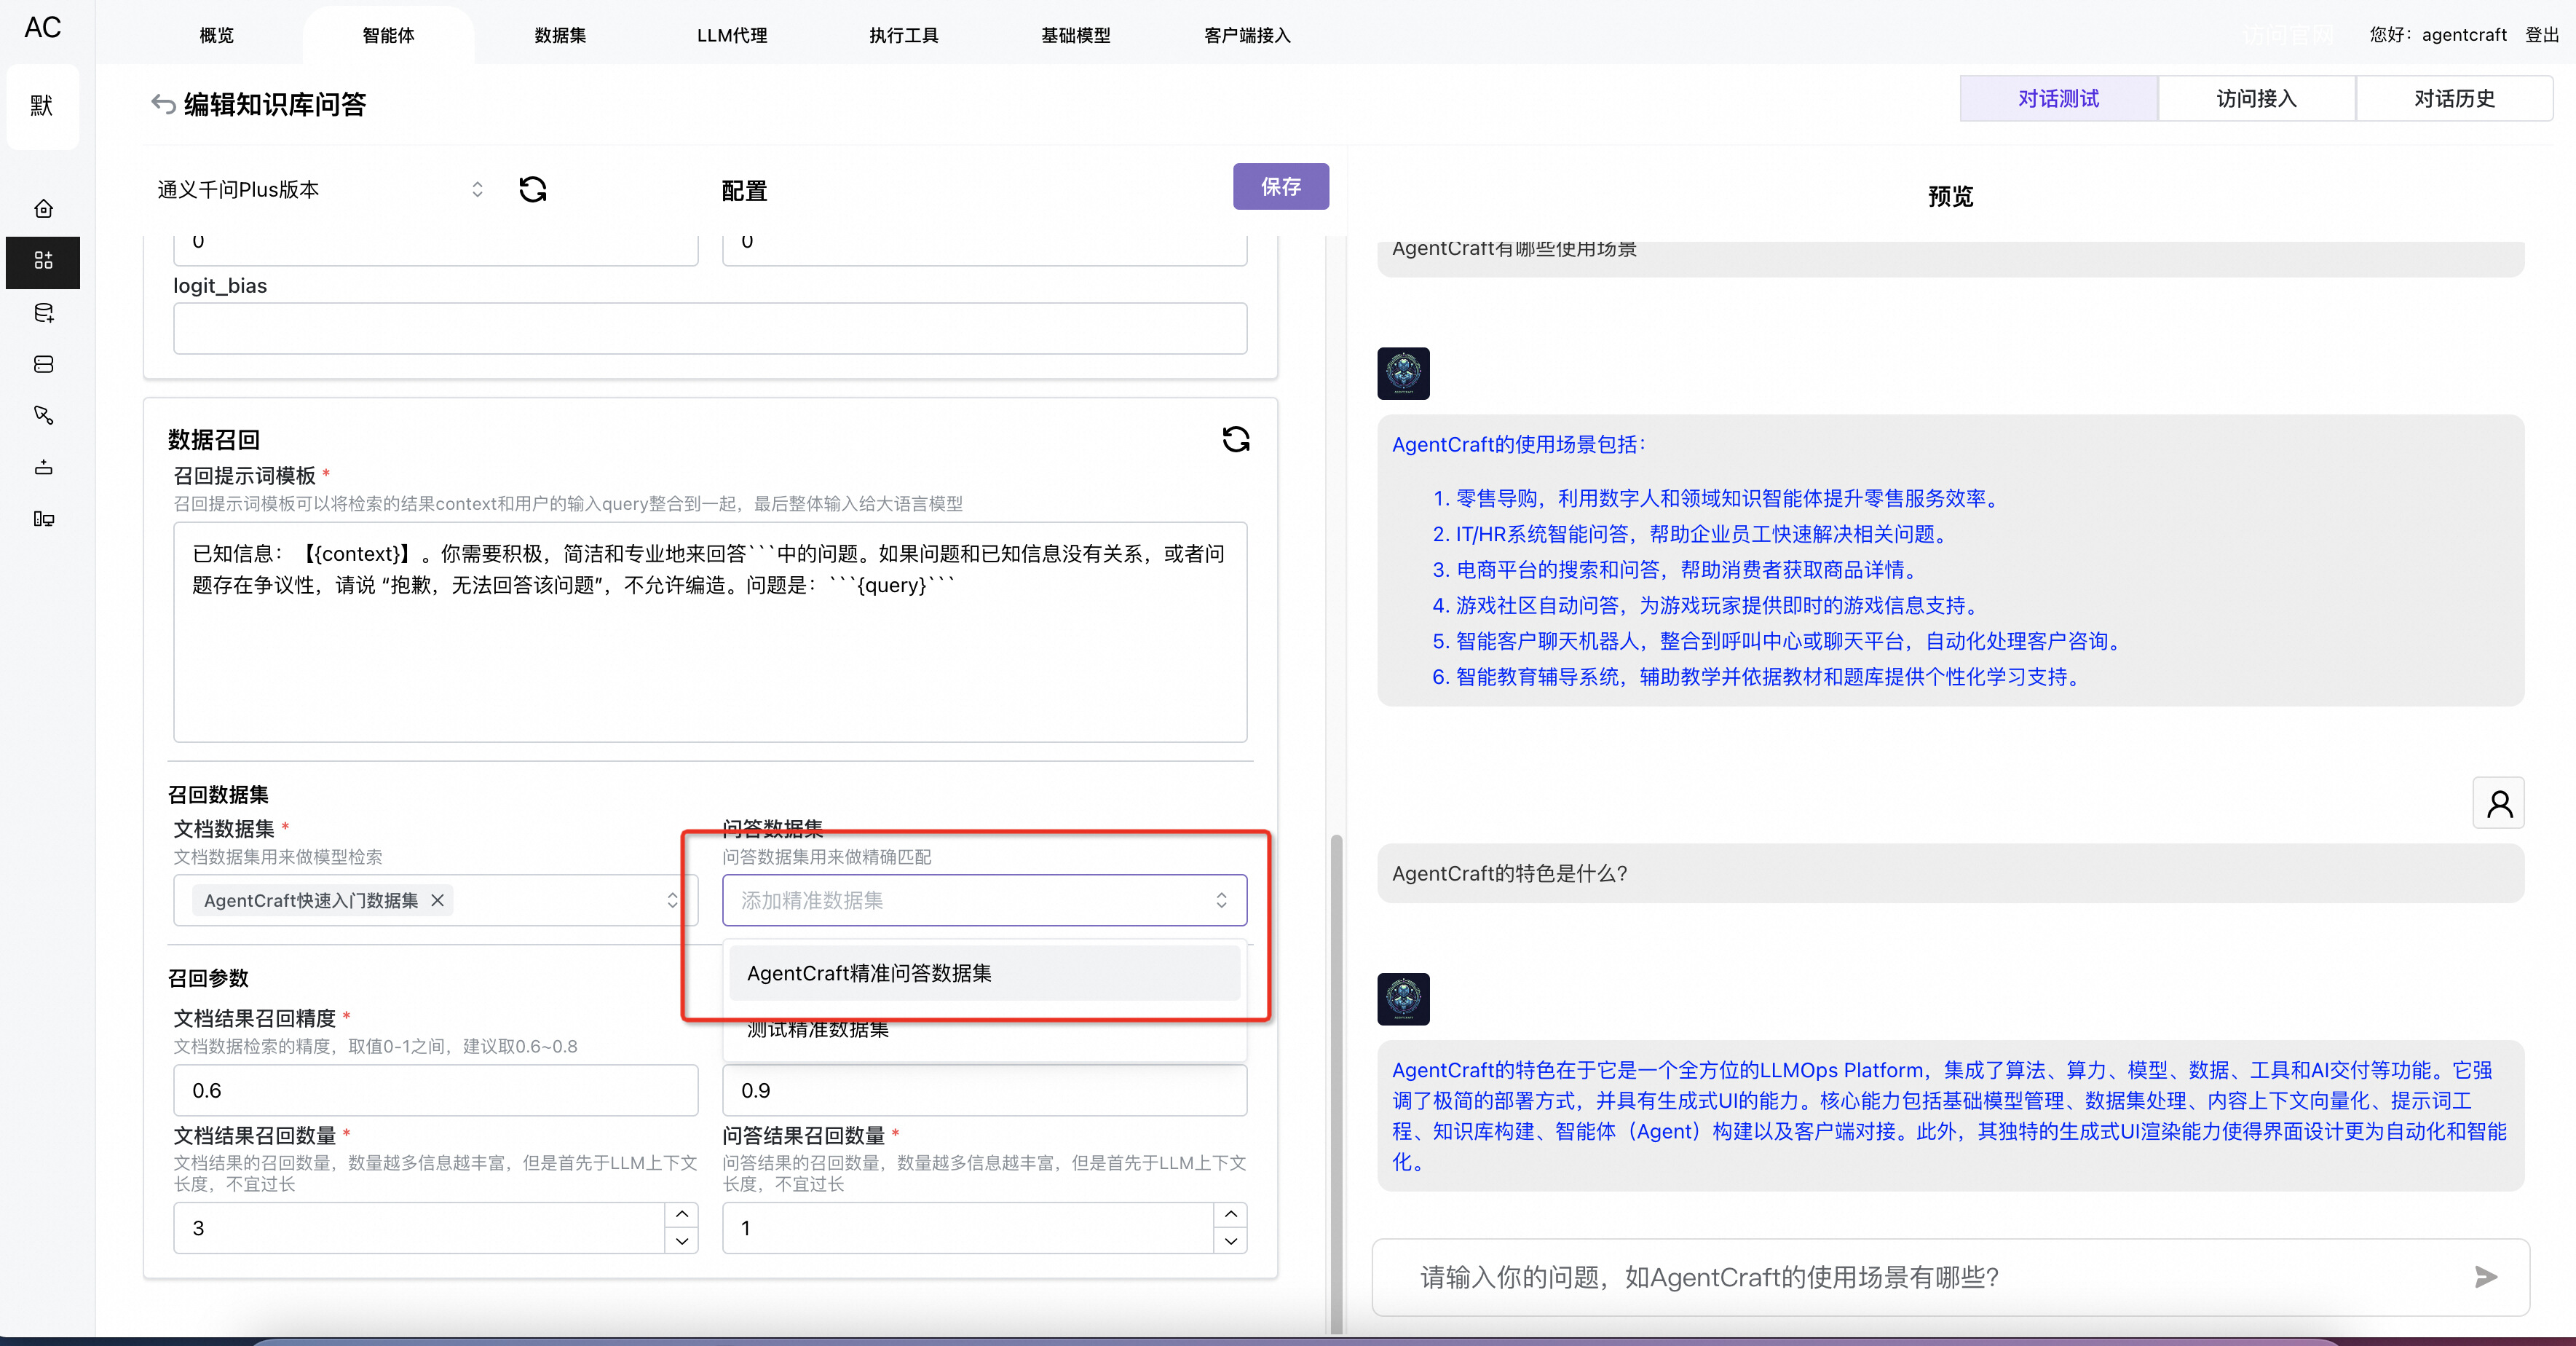Click the home icon in left sidebar
The width and height of the screenshot is (2576, 1346).
(x=43, y=209)
